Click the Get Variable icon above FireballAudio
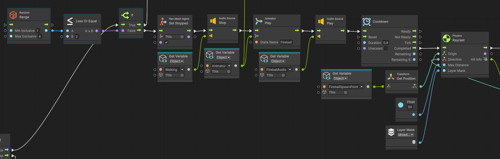 (x=264, y=59)
